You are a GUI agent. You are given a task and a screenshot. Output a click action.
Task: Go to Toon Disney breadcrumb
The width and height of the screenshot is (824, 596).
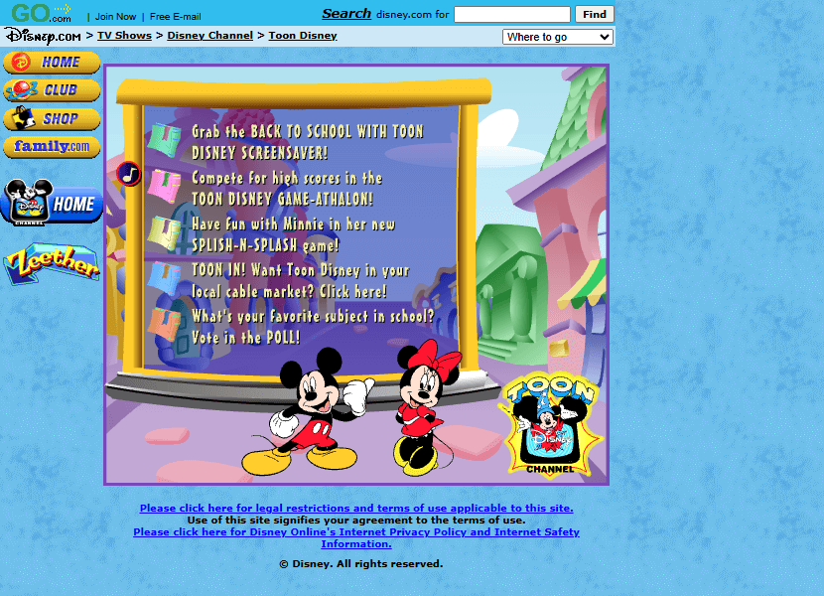pyautogui.click(x=303, y=35)
